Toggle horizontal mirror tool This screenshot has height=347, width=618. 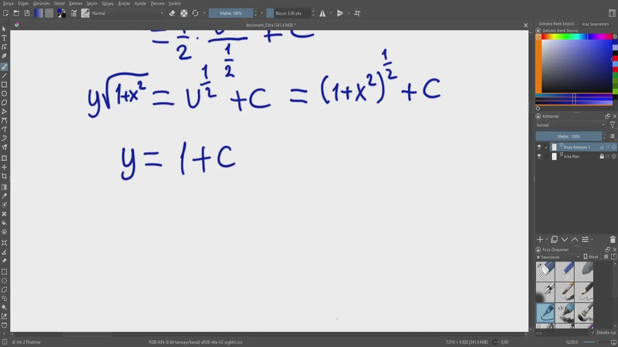[x=323, y=13]
